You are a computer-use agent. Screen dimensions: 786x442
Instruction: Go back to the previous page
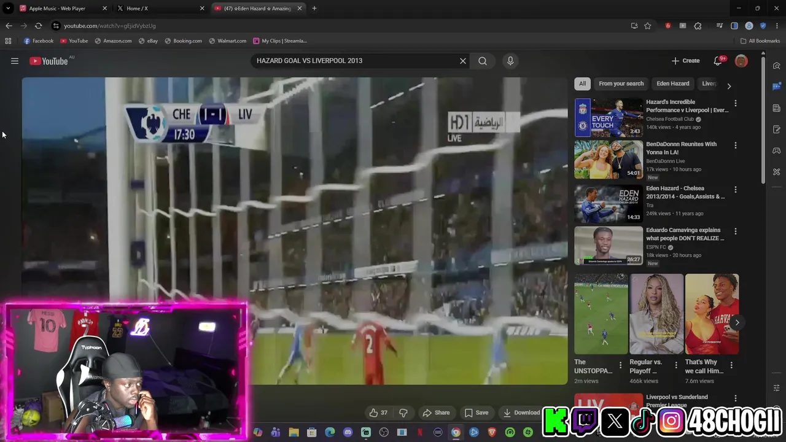coord(9,26)
